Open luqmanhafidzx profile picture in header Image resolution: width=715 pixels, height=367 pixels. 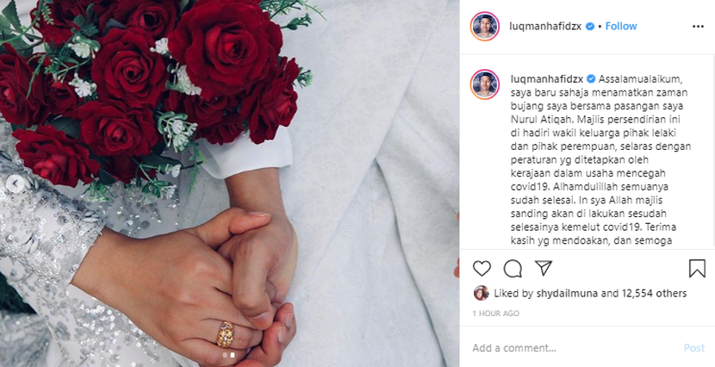(485, 27)
